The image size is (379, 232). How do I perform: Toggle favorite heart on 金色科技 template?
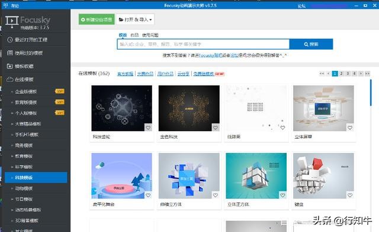(x=216, y=128)
